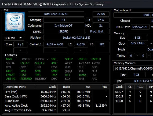Click the L3 cache 8M field

pyautogui.click(x=102, y=47)
